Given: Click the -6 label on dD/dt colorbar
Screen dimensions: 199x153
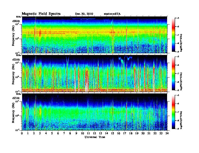Looking at the screenshot, I should point(178,65).
